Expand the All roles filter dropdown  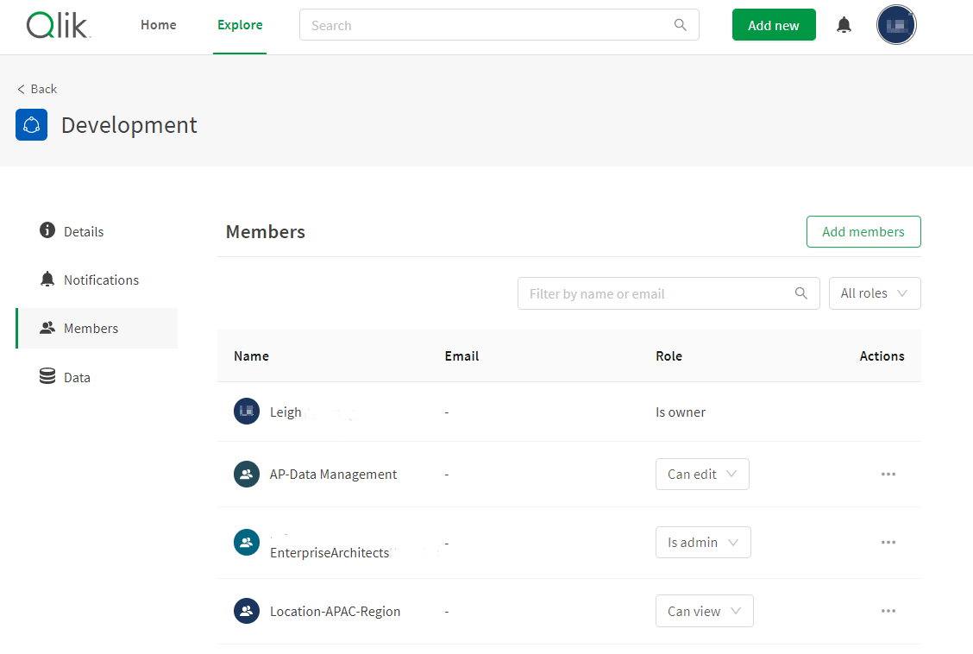[874, 293]
